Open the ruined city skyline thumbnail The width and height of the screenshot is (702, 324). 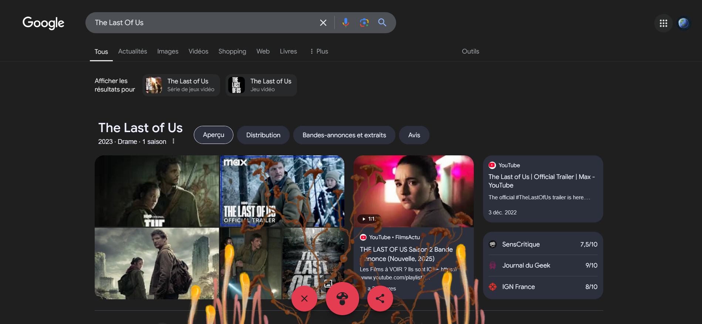pos(157,263)
